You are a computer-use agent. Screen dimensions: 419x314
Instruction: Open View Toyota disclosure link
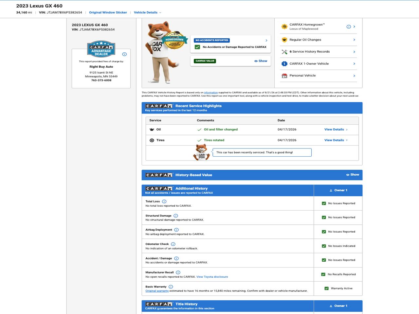point(212,277)
